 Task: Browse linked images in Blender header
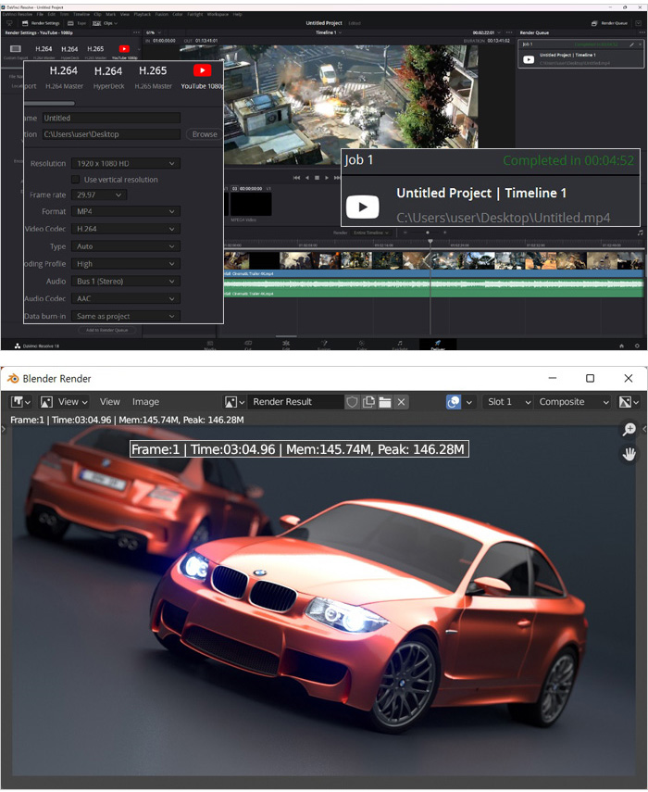(x=235, y=402)
